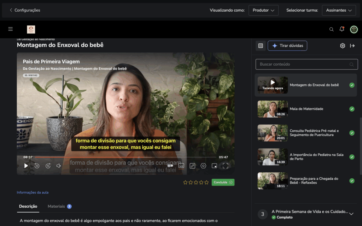Screen dimensions: 362x226
Task: Toggle the video subtitles button
Action: (181, 166)
